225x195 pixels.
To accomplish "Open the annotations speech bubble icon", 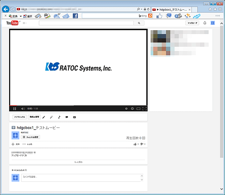I will (67, 117).
